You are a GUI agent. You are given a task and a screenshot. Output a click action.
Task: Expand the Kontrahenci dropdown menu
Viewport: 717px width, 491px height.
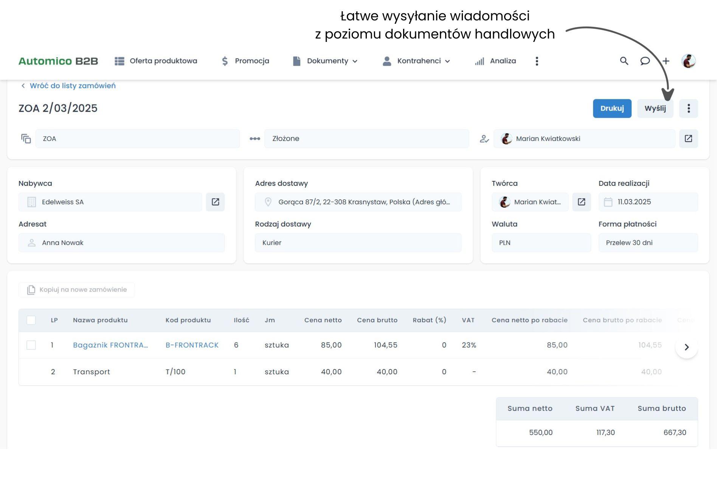point(417,61)
